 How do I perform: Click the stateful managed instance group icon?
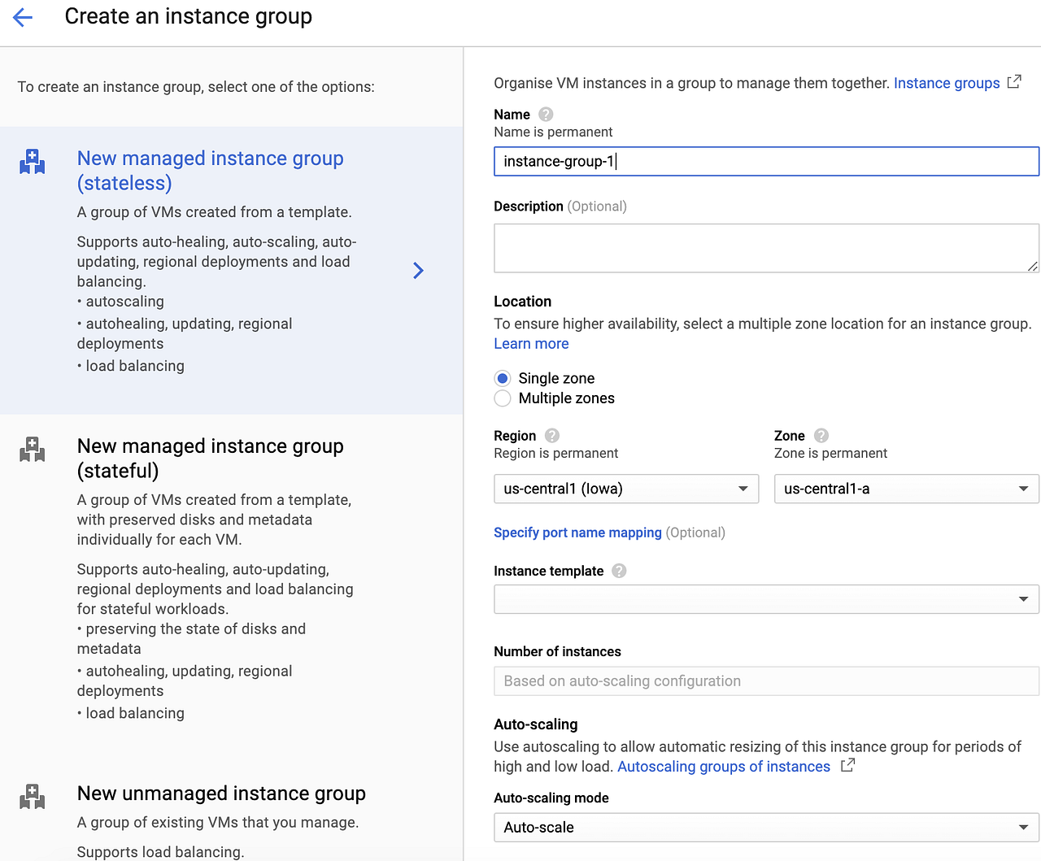33,449
